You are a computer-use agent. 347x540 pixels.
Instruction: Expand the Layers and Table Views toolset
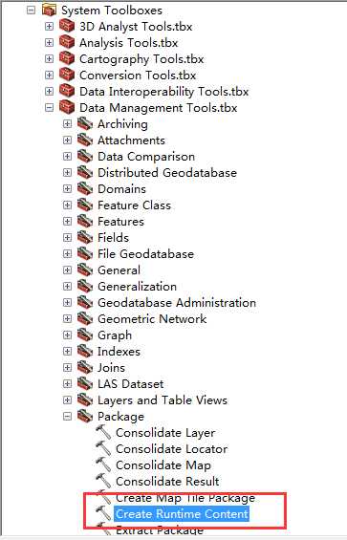click(x=68, y=400)
